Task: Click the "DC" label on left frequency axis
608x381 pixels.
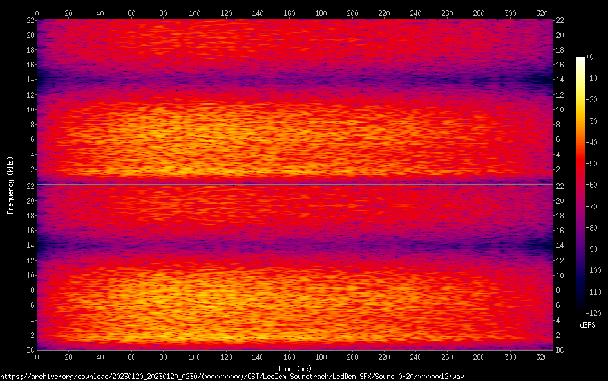Action: click(x=30, y=350)
